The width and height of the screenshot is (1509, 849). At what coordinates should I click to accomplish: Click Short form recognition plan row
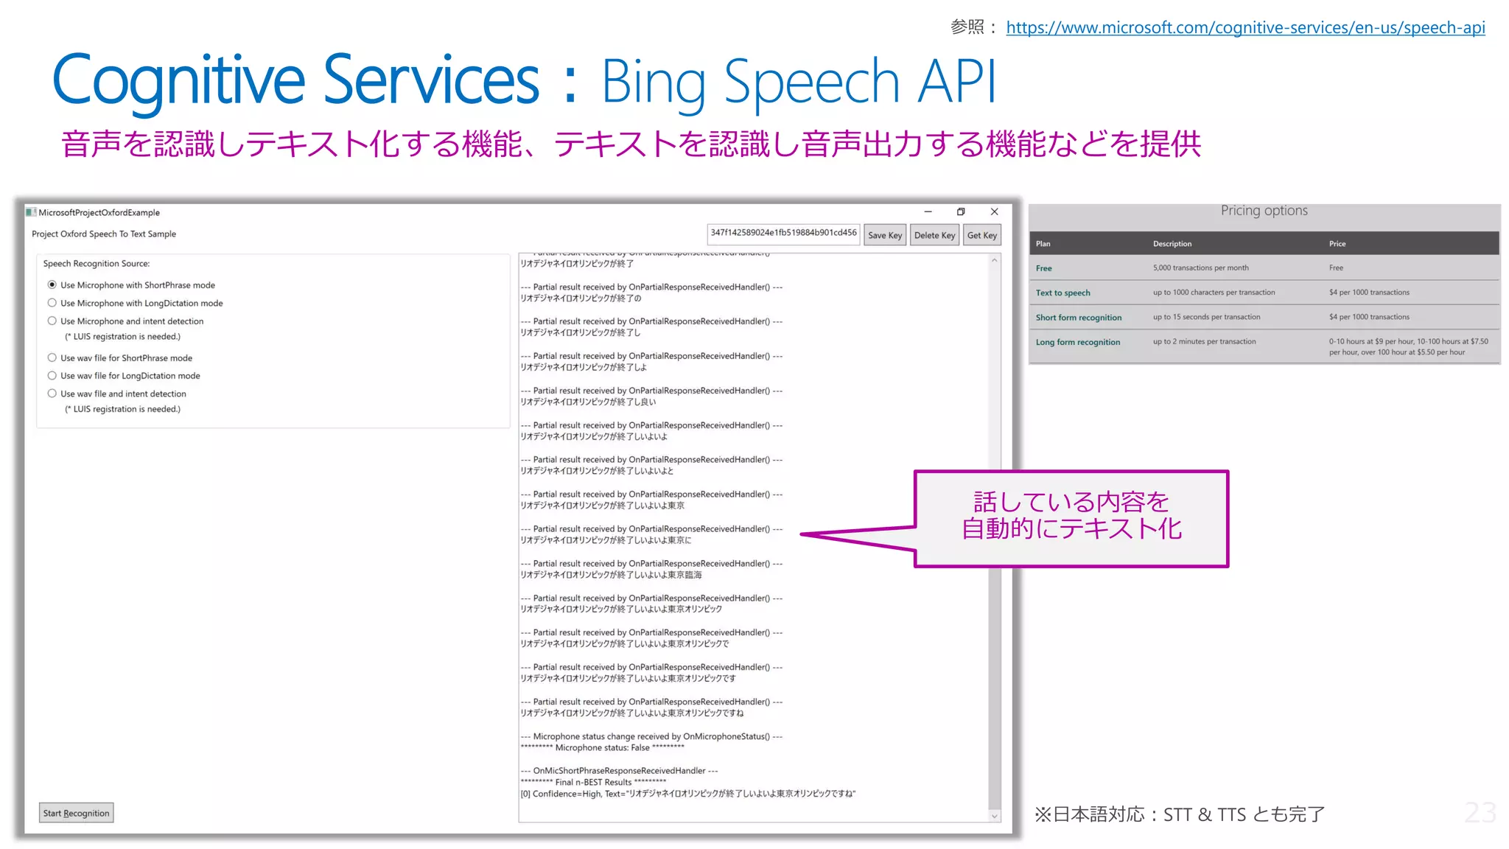click(x=1264, y=317)
